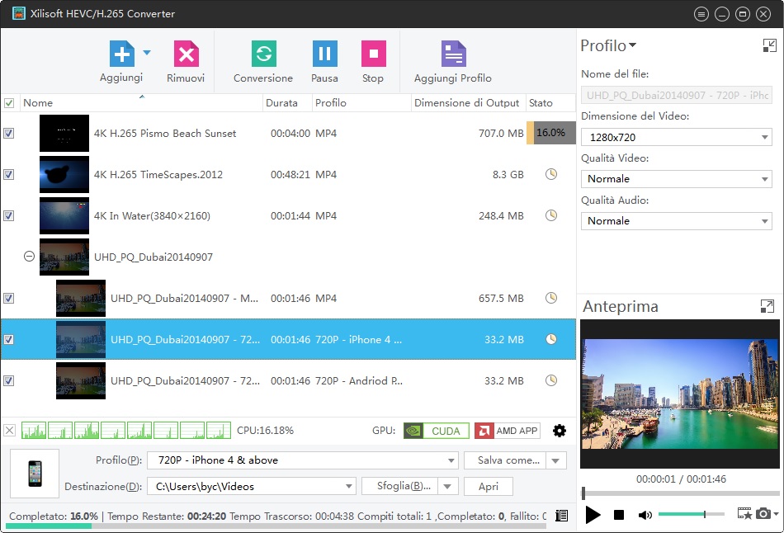The height and width of the screenshot is (533, 784).
Task: Click the clip bookmark star icon
Action: coord(744,513)
